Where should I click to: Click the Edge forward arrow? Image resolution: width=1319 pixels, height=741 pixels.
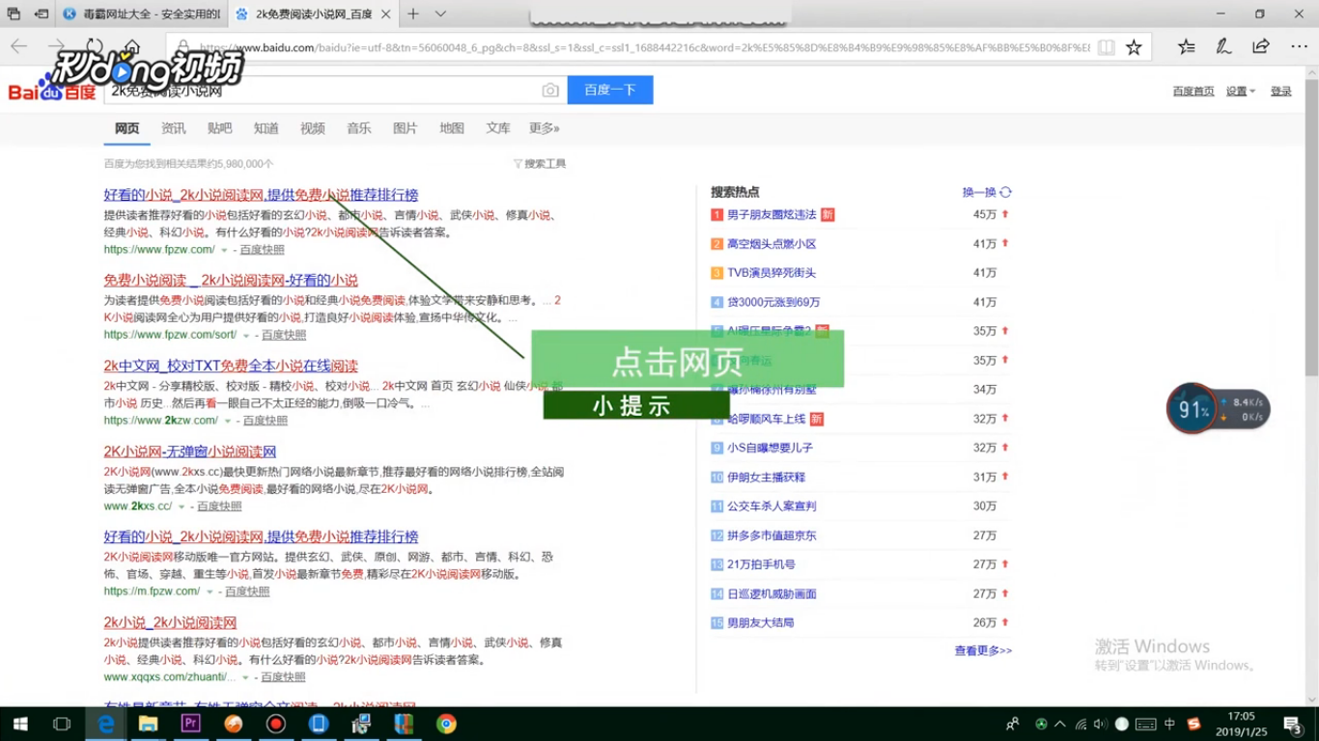tap(56, 46)
